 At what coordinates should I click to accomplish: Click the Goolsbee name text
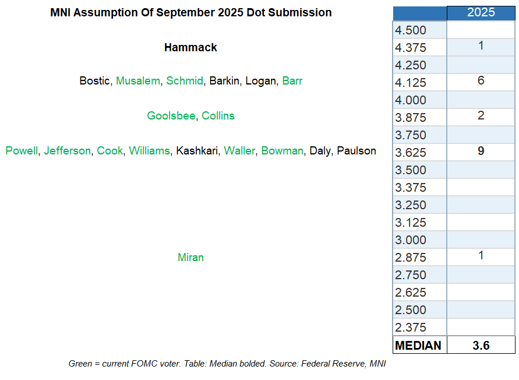tap(171, 116)
